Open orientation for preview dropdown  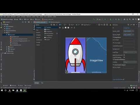(x=65, y=25)
